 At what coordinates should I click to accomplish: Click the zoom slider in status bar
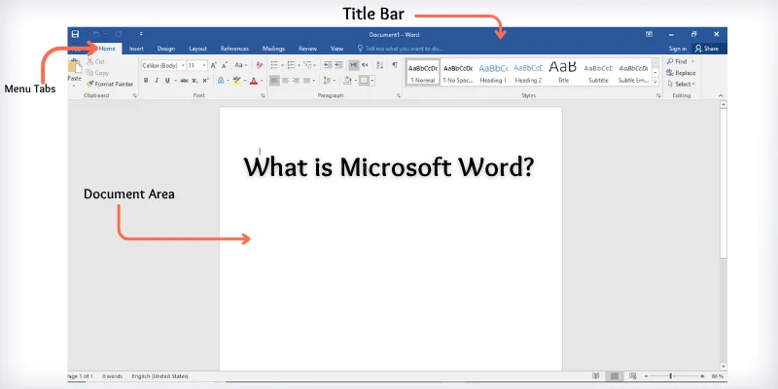(x=674, y=376)
